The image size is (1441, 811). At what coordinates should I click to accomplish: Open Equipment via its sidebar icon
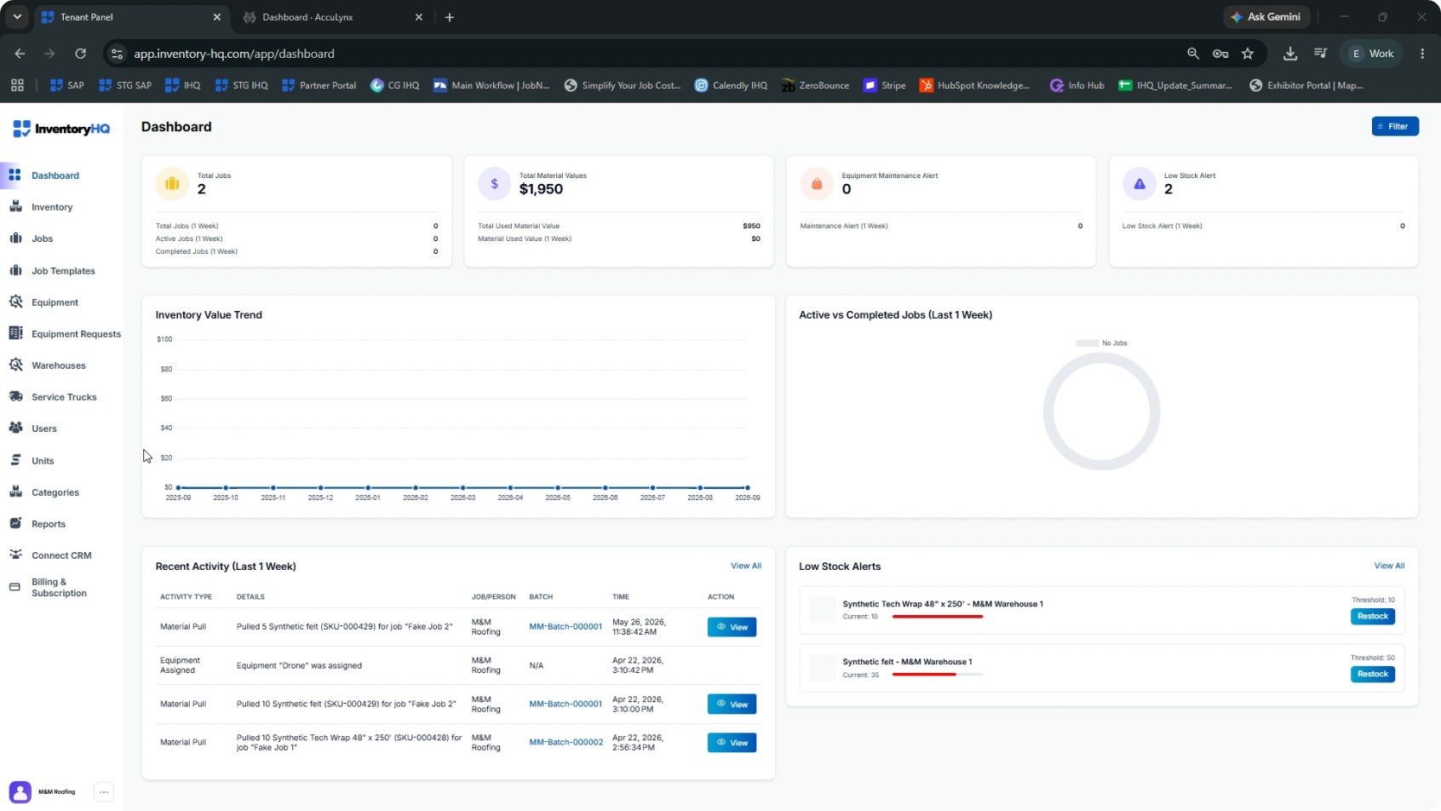(15, 302)
